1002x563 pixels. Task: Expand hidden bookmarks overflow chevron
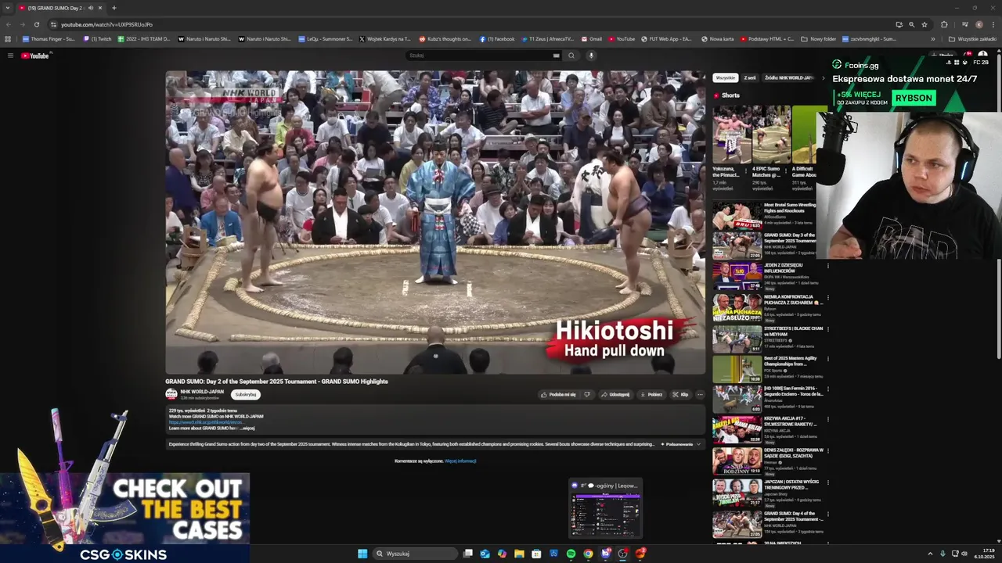pos(933,38)
